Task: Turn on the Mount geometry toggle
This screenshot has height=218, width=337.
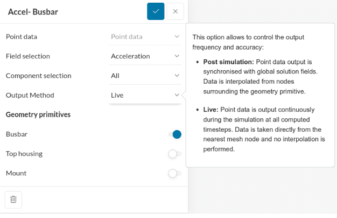Action: (x=174, y=173)
